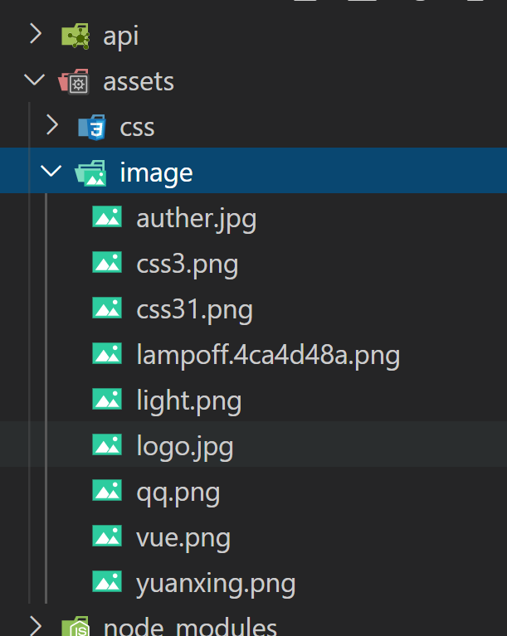Click the image icon beside yuanxing.png

(x=107, y=581)
